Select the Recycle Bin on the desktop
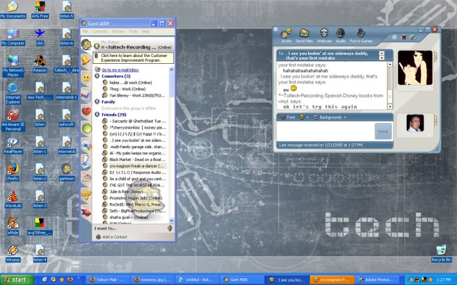Image resolution: width=457 pixels, height=285 pixels. (441, 254)
